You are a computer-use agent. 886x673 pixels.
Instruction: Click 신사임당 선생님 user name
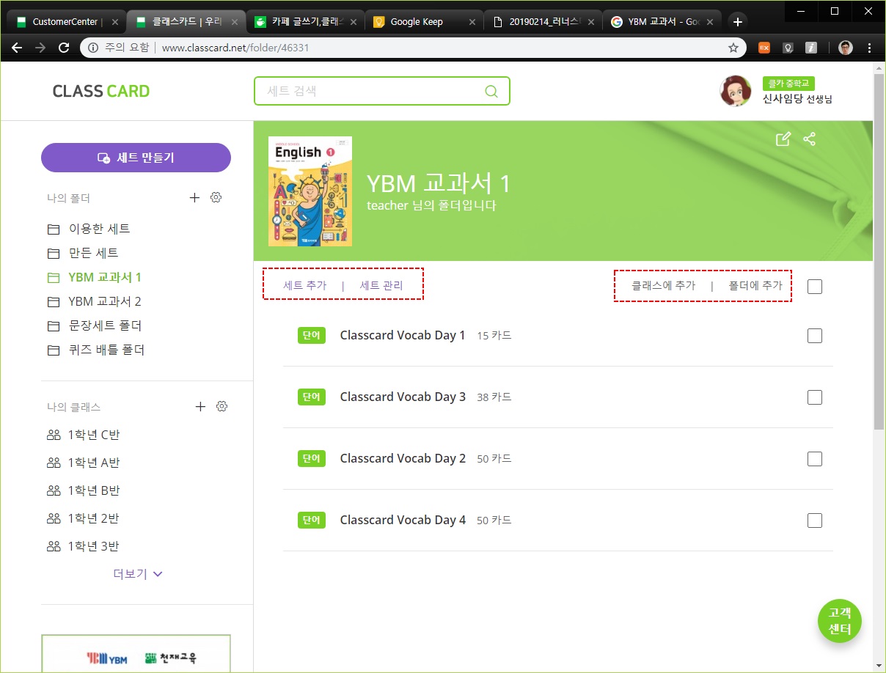[x=797, y=98]
